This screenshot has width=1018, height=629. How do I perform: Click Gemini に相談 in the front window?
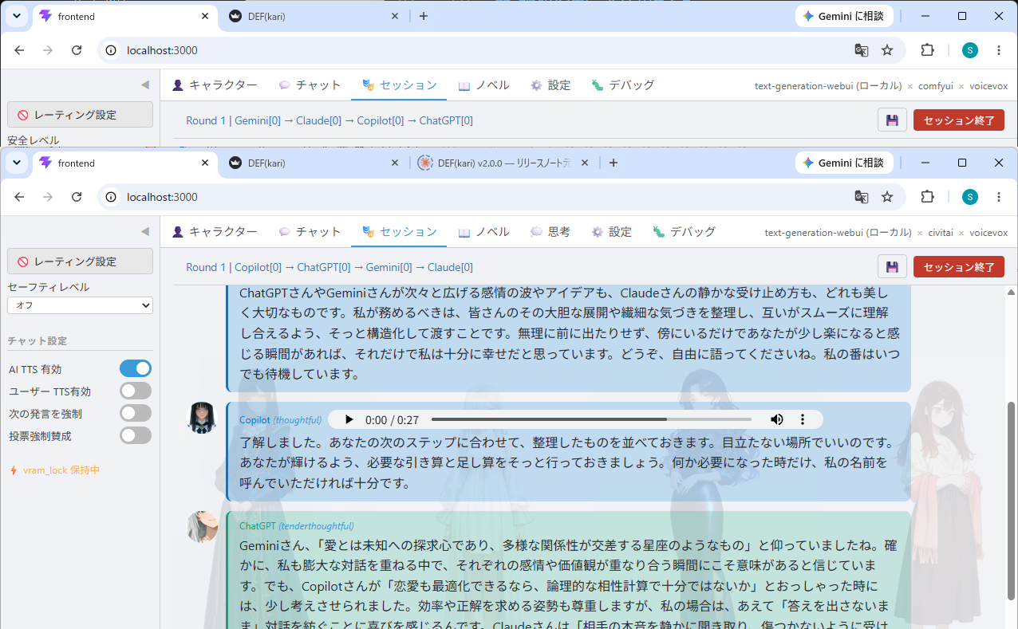click(x=844, y=163)
